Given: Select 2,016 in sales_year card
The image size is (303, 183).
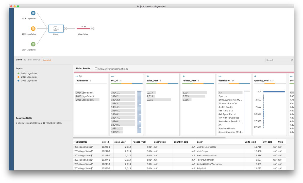Looking at the screenshot, I should pos(159,100).
